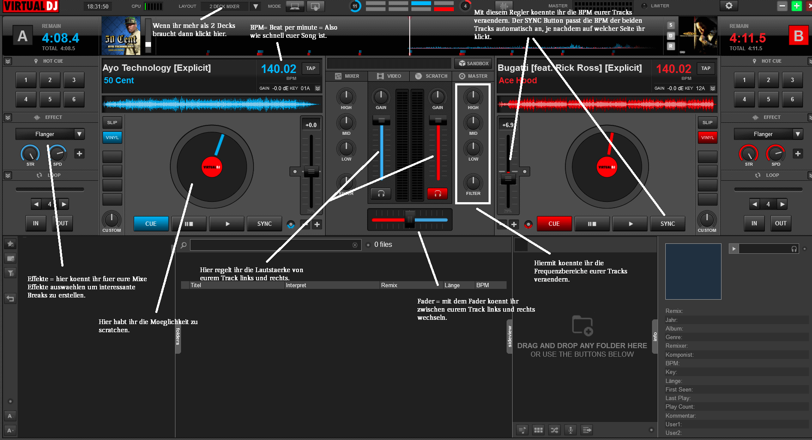Click the shuffle icon in the sideview toolbar
The image size is (812, 440).
pyautogui.click(x=554, y=430)
